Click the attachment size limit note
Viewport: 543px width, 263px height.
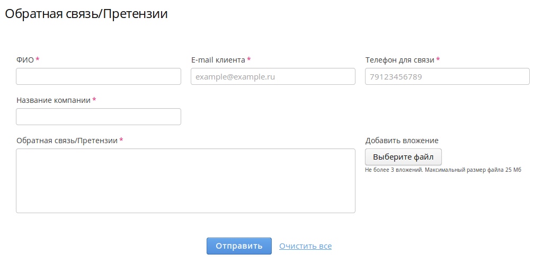[x=443, y=170]
